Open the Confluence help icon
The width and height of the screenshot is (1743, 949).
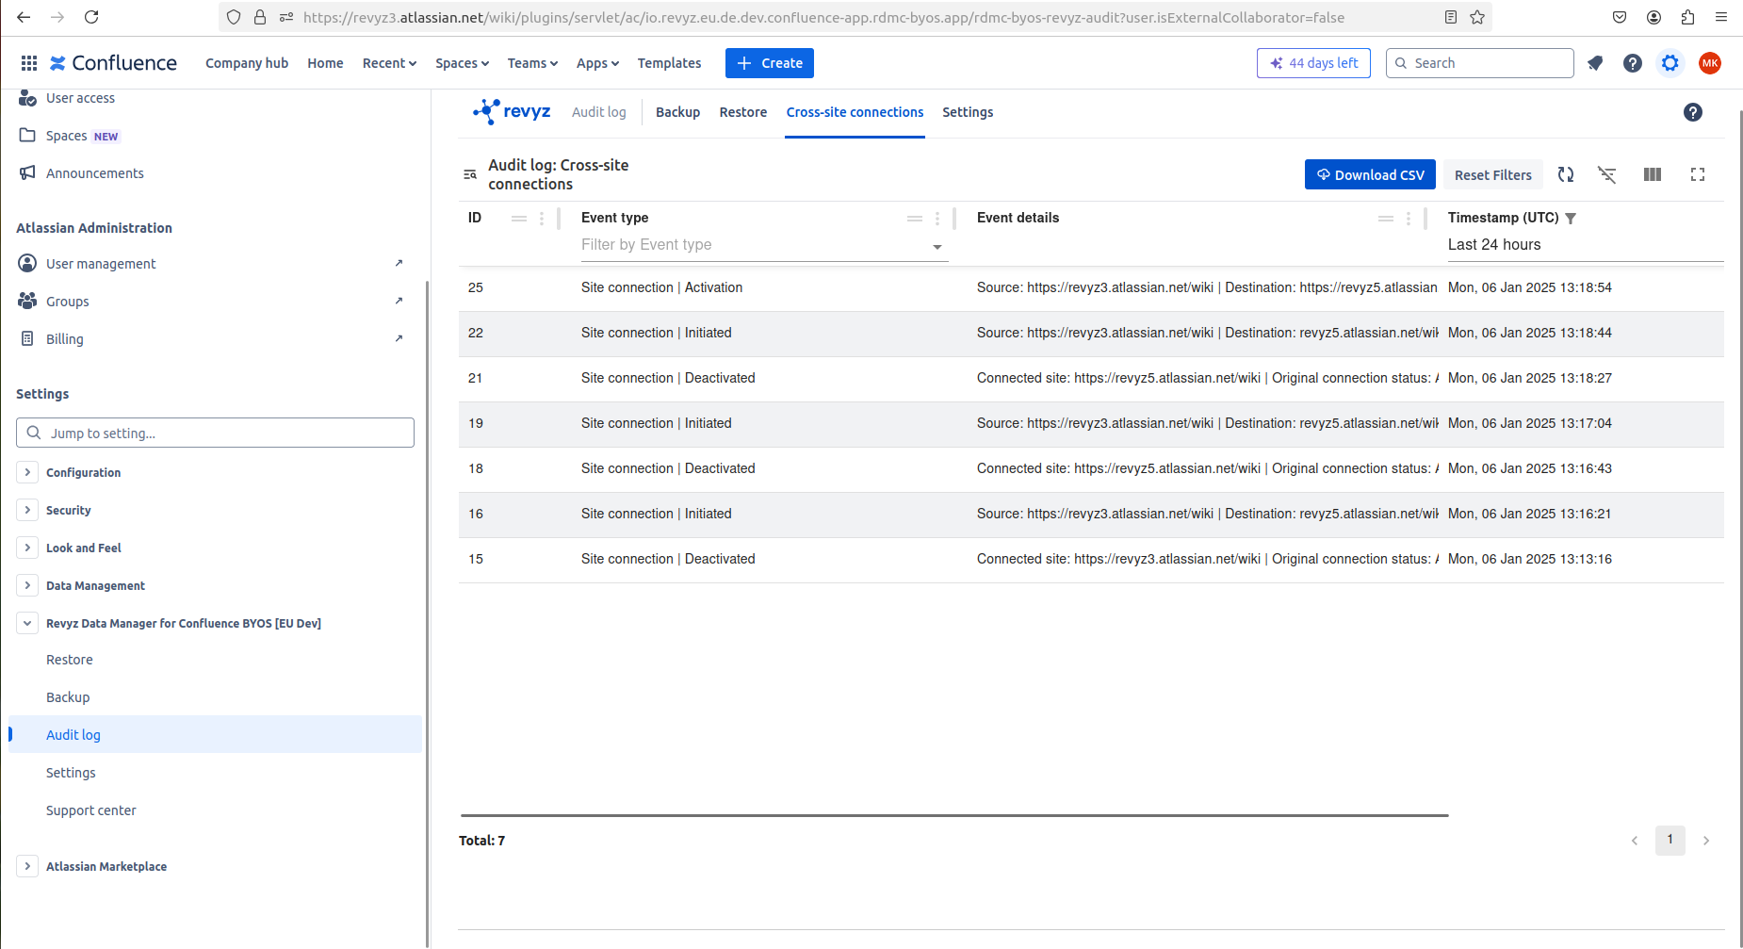point(1633,63)
